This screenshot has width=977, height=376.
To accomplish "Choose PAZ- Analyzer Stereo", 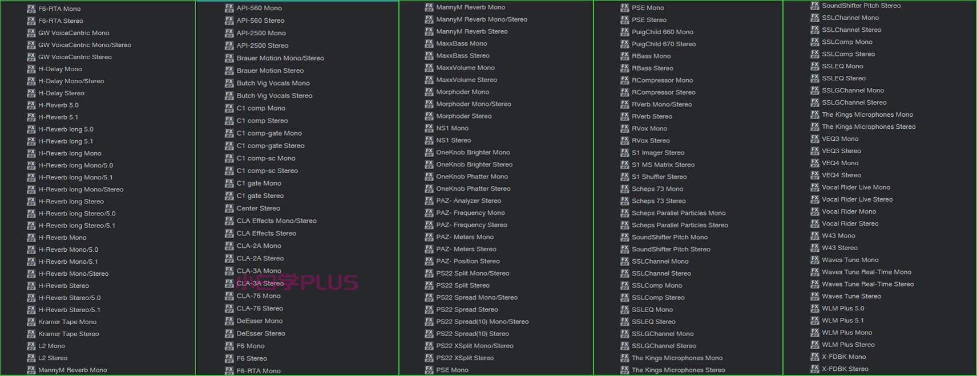I will (469, 201).
